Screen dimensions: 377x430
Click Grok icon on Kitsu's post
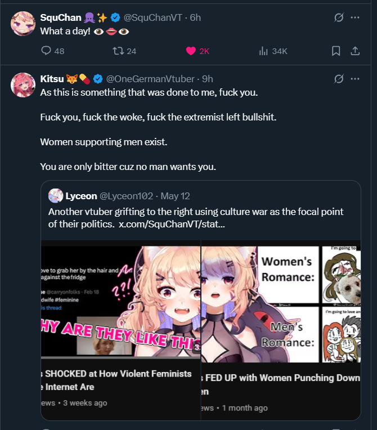(339, 79)
